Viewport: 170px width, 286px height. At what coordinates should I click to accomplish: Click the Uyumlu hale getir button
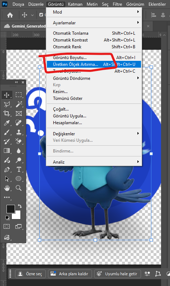[x=117, y=274]
